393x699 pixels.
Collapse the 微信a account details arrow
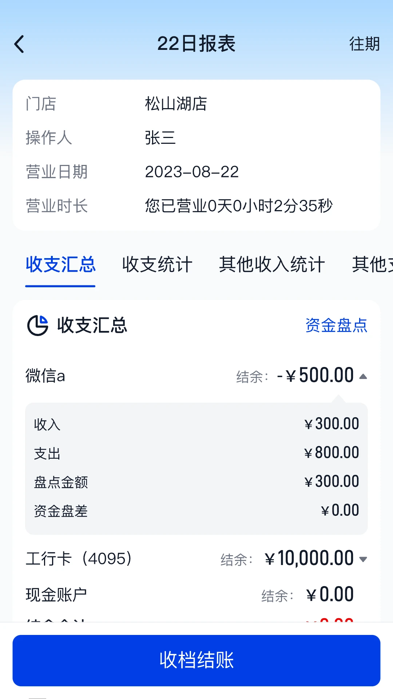pos(363,376)
